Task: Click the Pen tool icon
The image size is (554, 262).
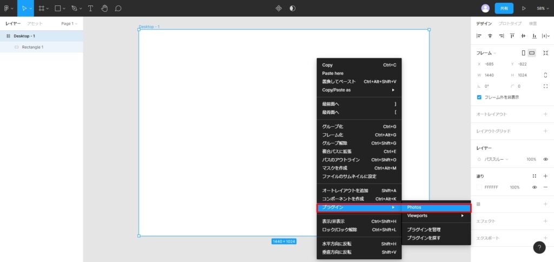Action: 74,8
